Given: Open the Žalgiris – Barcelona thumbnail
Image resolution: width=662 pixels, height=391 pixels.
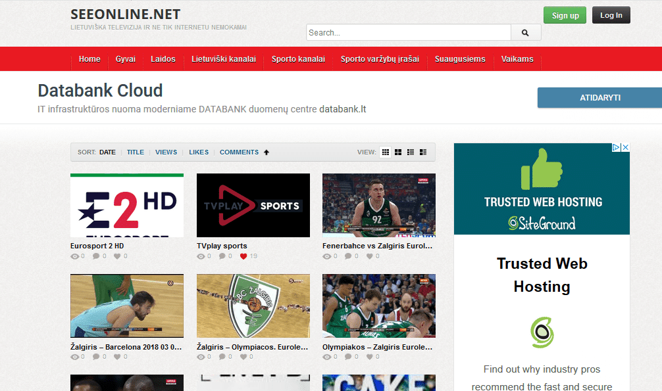Looking at the screenshot, I should tap(127, 306).
